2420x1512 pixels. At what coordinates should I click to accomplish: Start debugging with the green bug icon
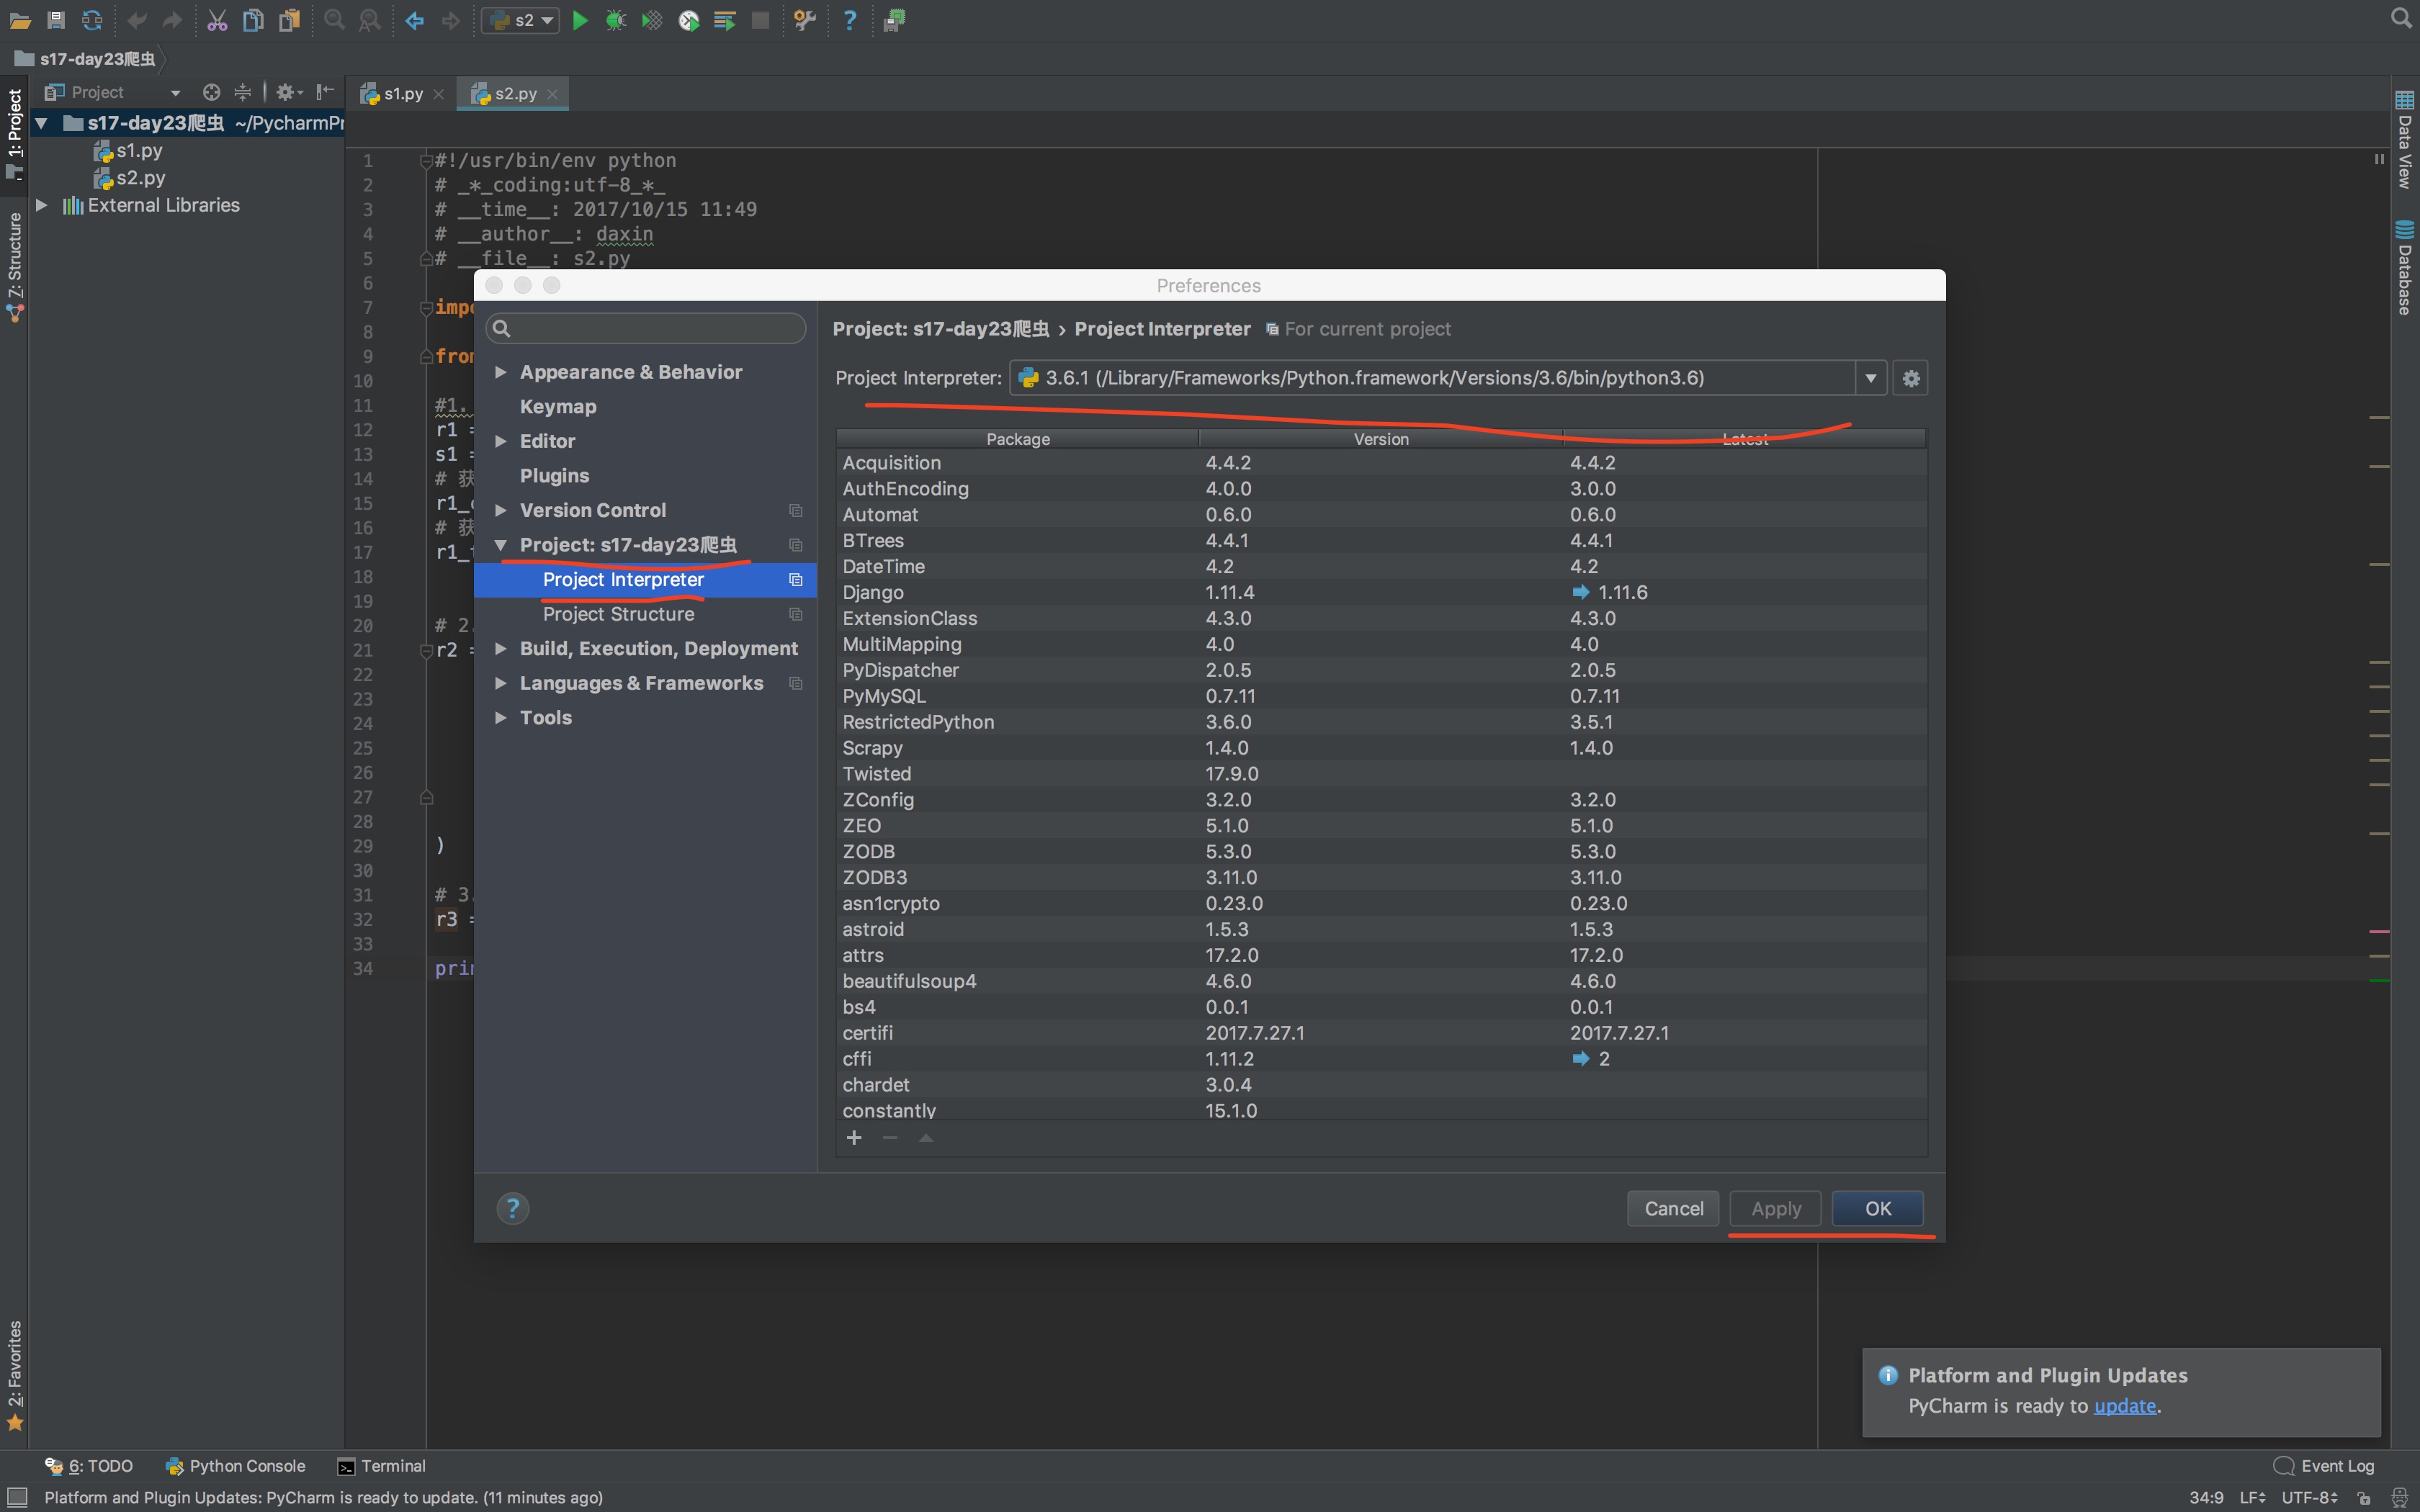[616, 20]
